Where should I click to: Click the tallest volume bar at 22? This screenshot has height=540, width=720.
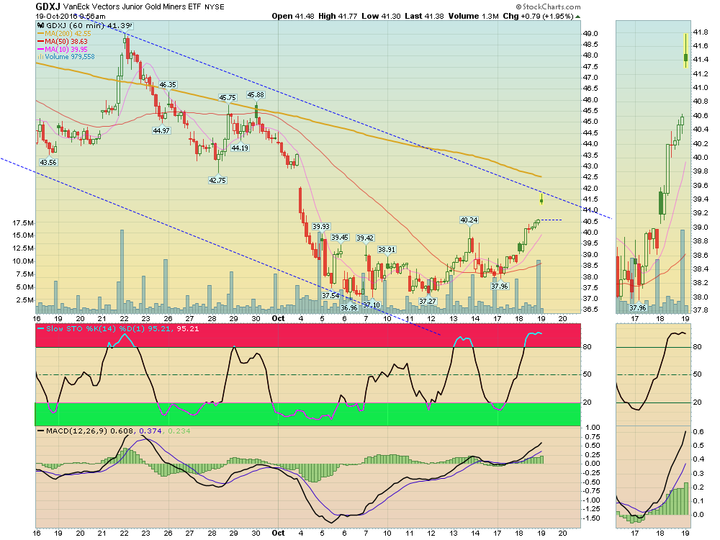pos(122,271)
